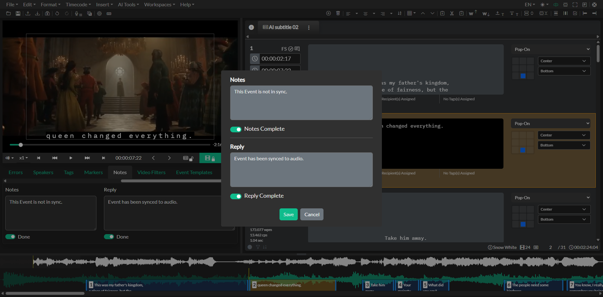Open the translate icon in toolbar
The width and height of the screenshot is (603, 297).
coord(90,14)
